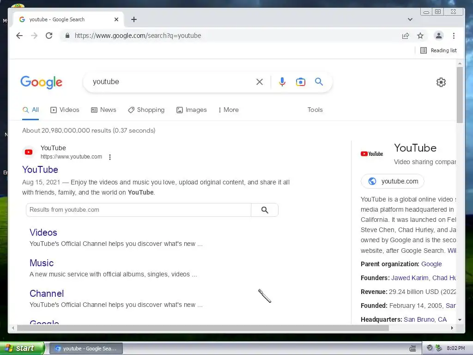Image resolution: width=473 pixels, height=355 pixels.
Task: Click the share page icon in address bar
Action: (x=406, y=36)
